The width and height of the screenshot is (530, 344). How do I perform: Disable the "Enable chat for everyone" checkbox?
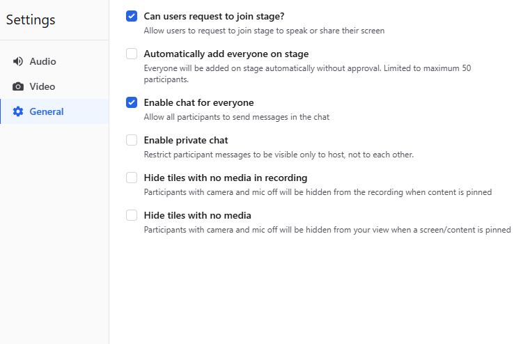[x=132, y=102]
